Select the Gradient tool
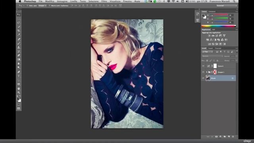Viewport: 254px width, 143px height. [x=19, y=60]
